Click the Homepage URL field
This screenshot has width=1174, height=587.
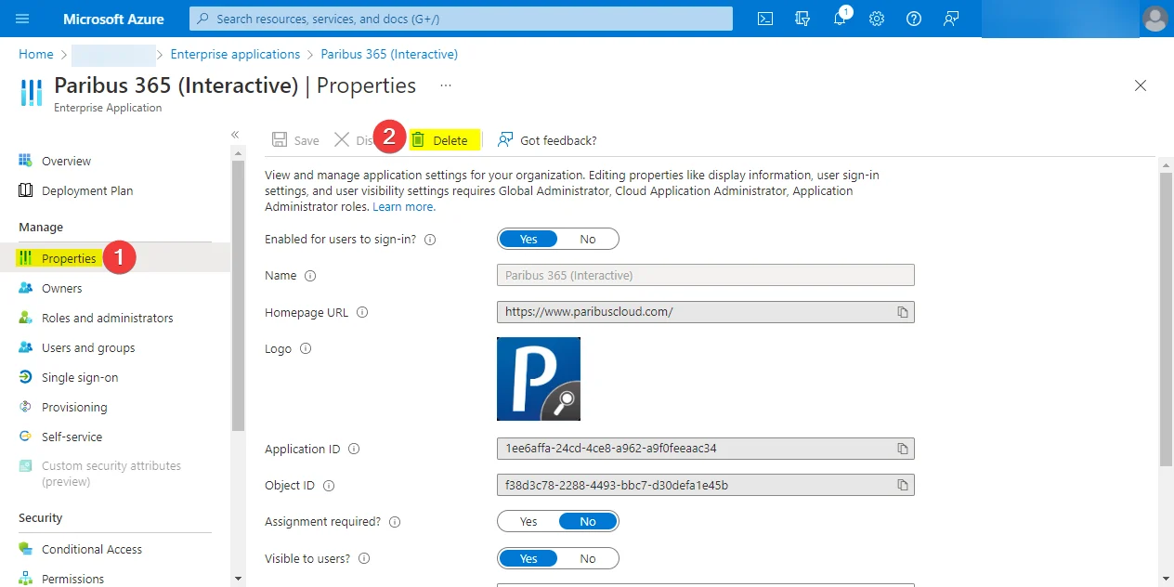[706, 312]
